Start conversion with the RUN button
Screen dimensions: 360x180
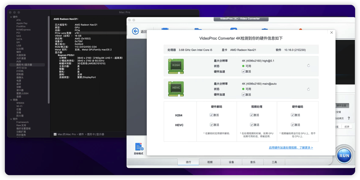point(344,156)
